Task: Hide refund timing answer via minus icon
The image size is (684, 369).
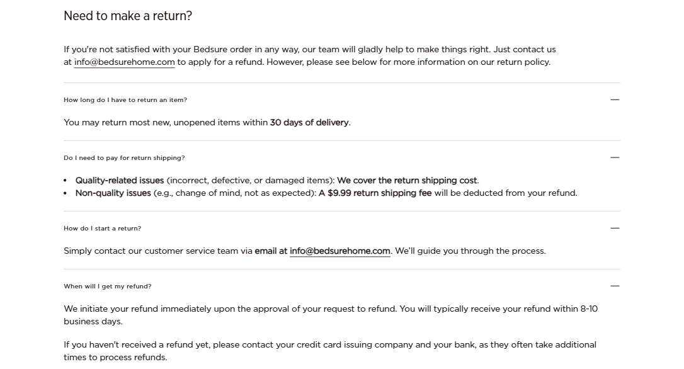Action: (615, 286)
